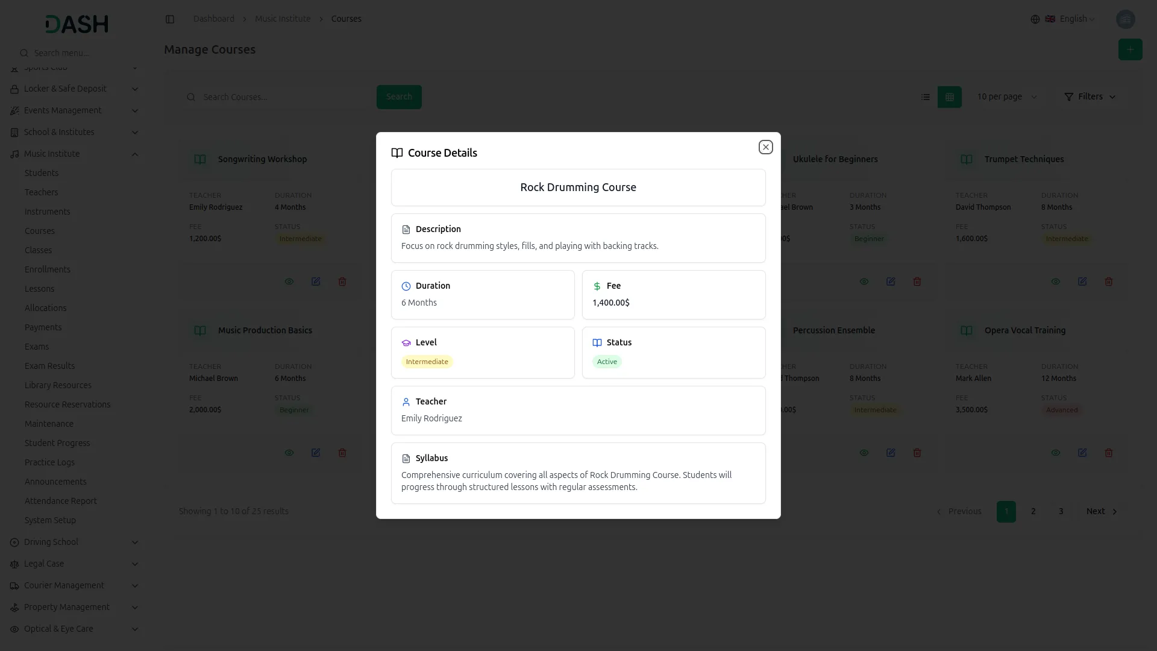This screenshot has height=651, width=1157.
Task: Toggle the sidebar collapse icon
Action: click(x=170, y=19)
